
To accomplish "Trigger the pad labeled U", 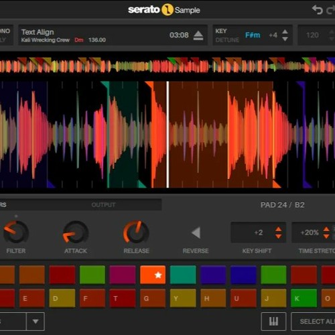I will click(x=243, y=298).
